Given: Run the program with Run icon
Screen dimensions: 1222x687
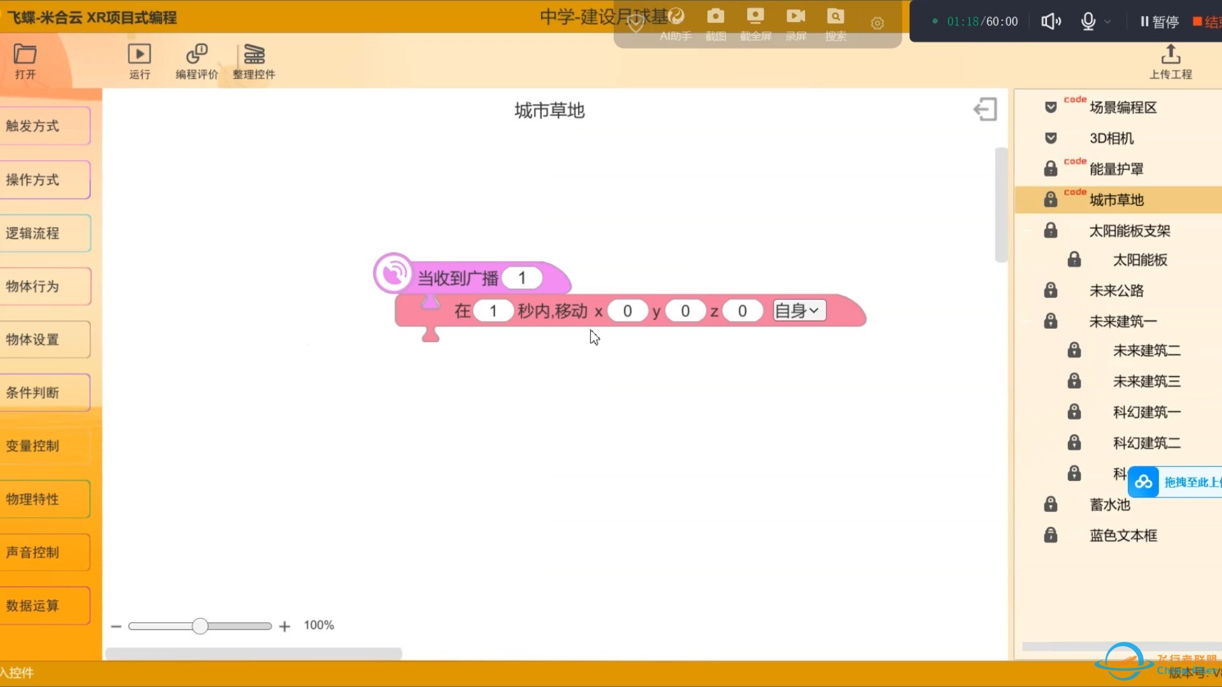Looking at the screenshot, I should pos(139,55).
